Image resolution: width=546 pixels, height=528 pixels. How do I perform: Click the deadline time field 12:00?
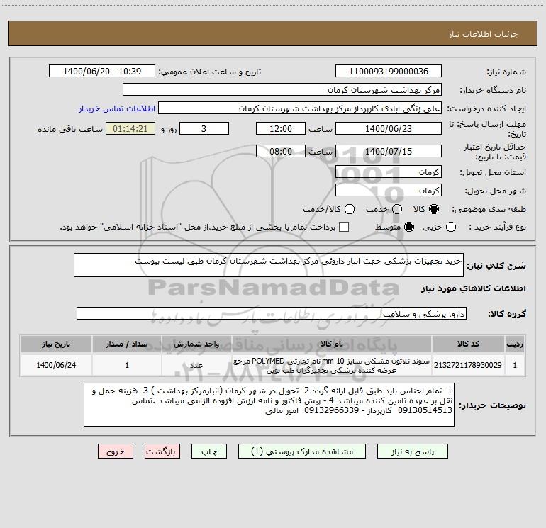click(x=281, y=128)
